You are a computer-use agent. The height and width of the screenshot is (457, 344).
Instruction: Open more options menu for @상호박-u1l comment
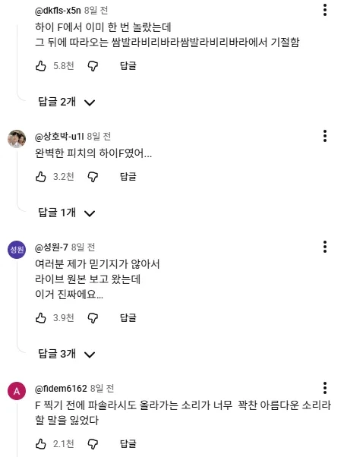click(x=325, y=136)
